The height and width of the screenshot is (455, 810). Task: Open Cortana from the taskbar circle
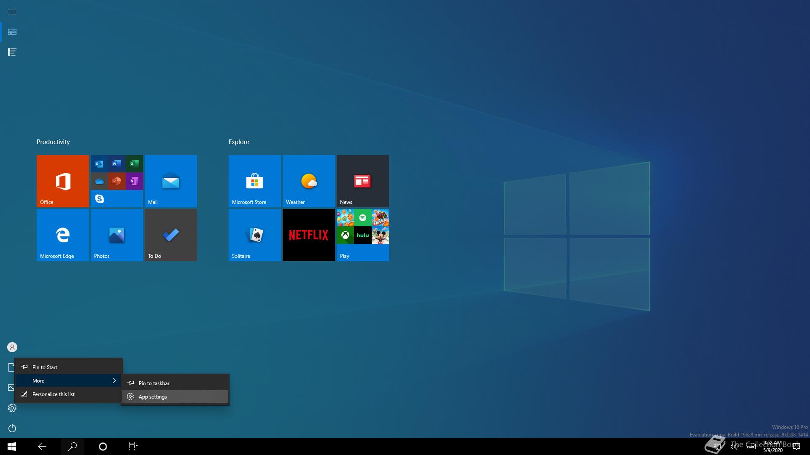pyautogui.click(x=103, y=447)
